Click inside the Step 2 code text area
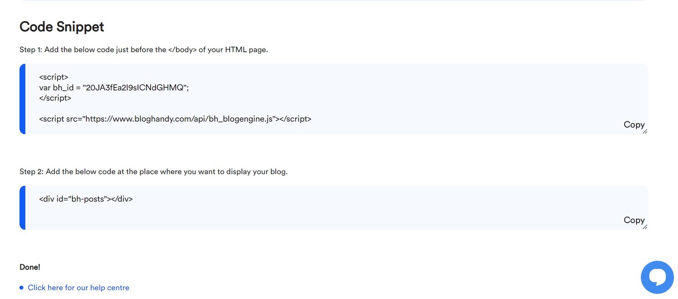 coord(86,199)
